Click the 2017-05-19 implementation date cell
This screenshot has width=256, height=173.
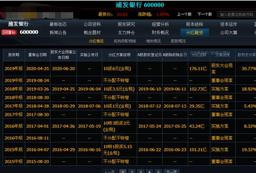pos(89,126)
